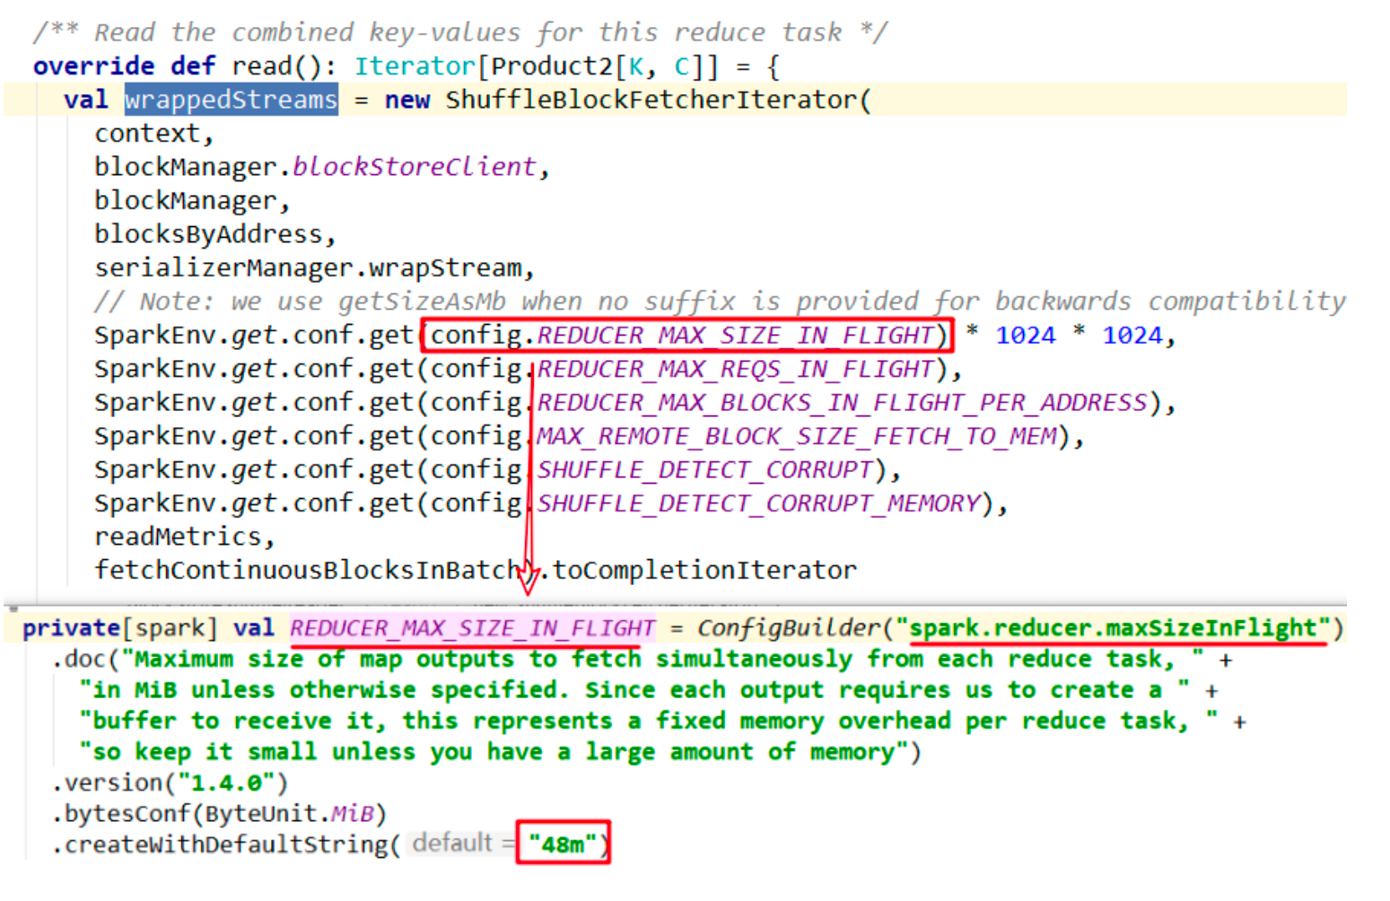Click REDUCER_MAX_BLOCKS_IN_FLIGHT_PER_ADDRESS constant
Viewport: 1390px width, 901px height.
(842, 403)
